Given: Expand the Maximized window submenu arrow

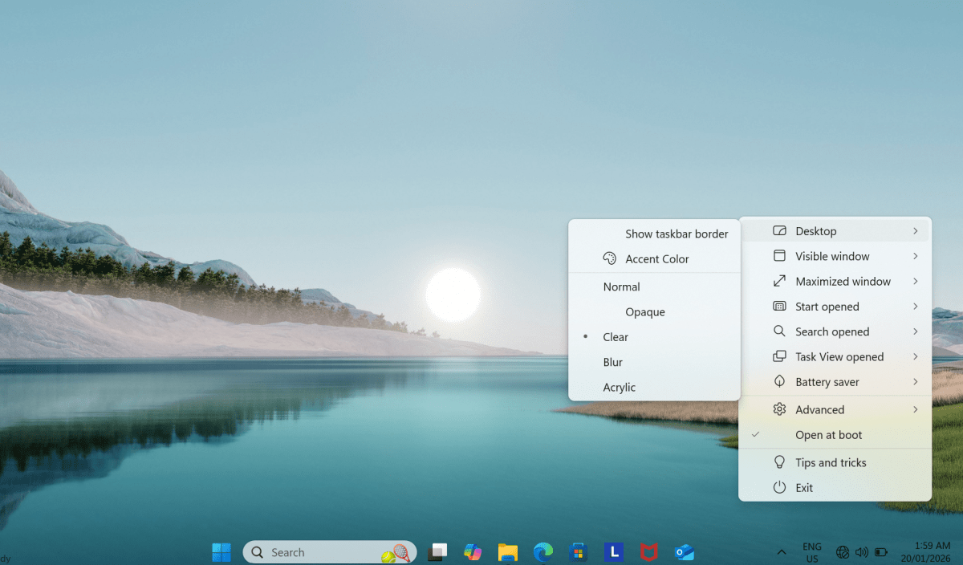Looking at the screenshot, I should [x=915, y=281].
